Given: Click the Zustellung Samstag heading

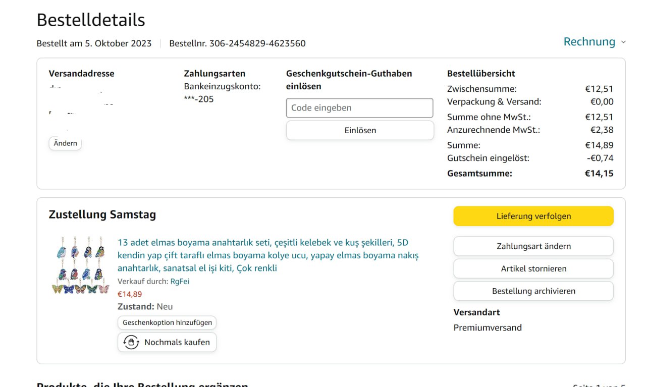Looking at the screenshot, I should (102, 214).
